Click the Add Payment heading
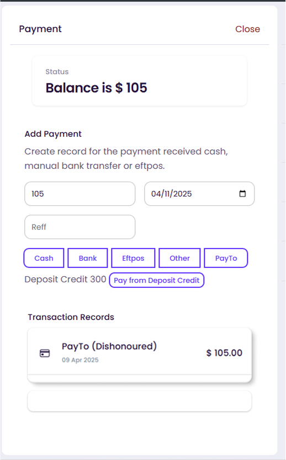Screen dimensions: 286x460 [53, 134]
